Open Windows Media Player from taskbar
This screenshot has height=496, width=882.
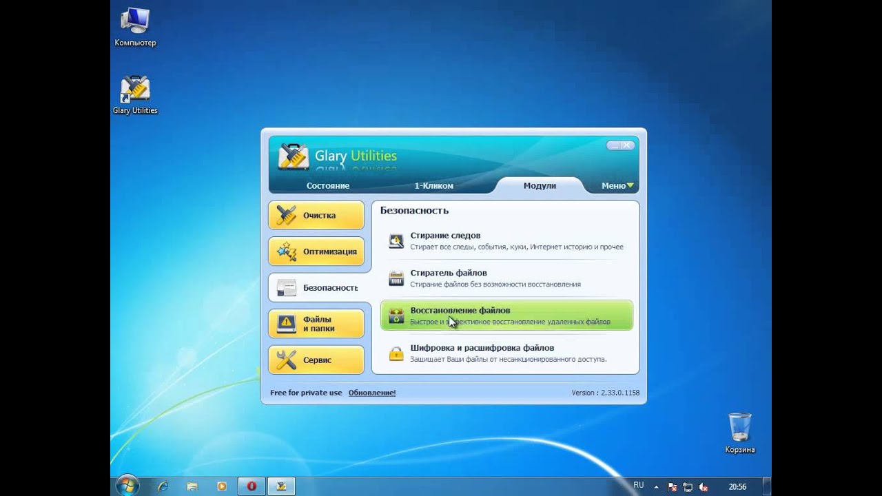tap(222, 486)
